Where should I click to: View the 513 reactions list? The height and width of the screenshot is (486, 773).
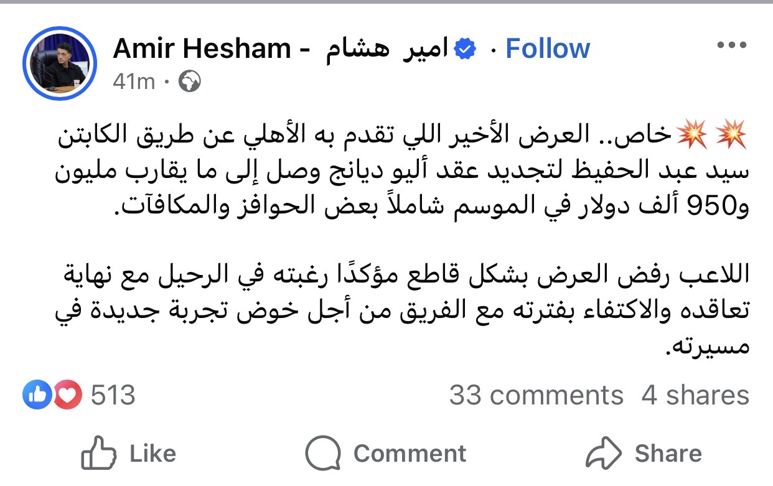tap(113, 395)
